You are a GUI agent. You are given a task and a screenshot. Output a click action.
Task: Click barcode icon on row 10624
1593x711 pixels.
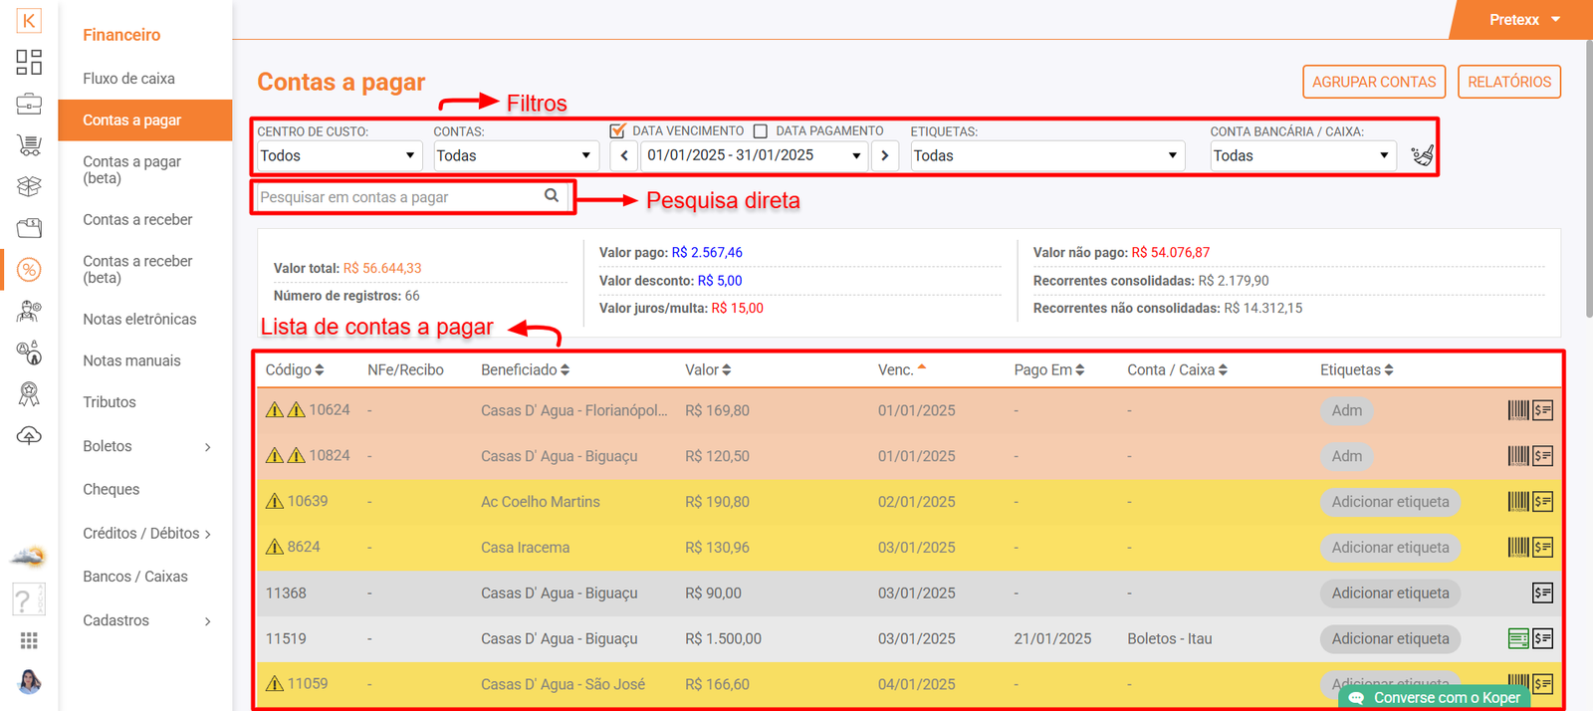tap(1517, 410)
